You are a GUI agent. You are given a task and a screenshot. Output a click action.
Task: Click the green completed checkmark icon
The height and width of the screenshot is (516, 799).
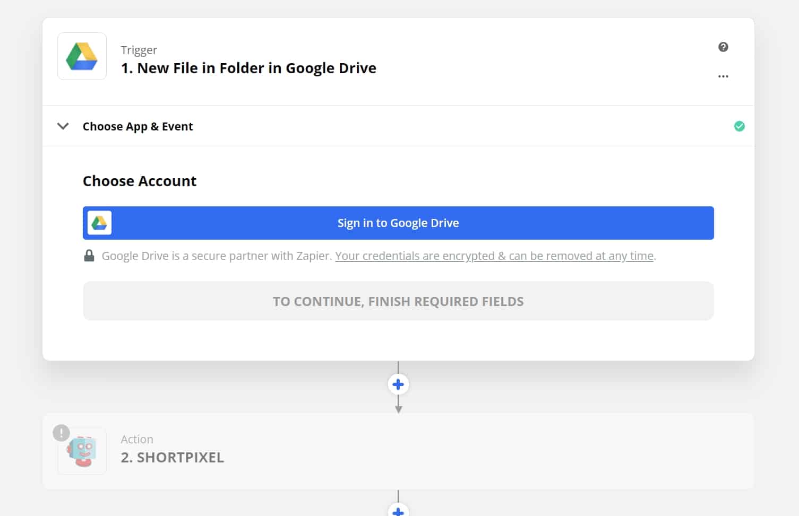[x=739, y=126]
